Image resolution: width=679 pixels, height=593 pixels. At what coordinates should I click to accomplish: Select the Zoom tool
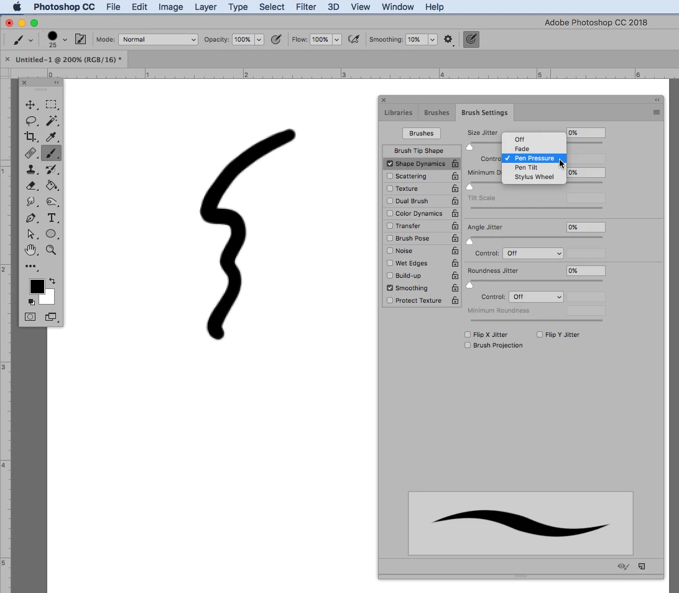point(51,250)
